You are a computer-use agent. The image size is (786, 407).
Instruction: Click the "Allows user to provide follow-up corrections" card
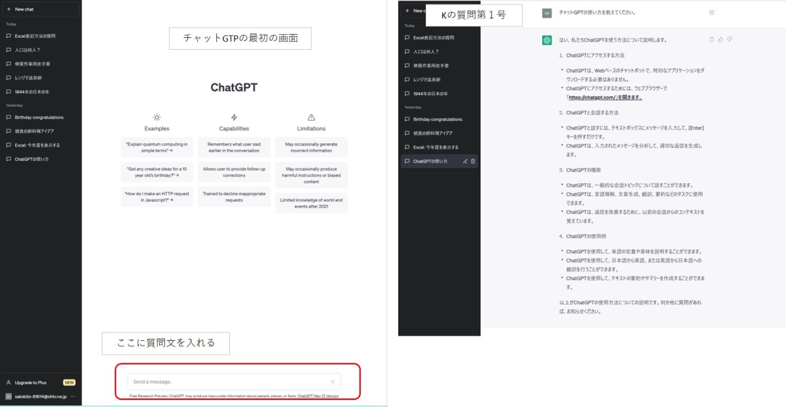pyautogui.click(x=234, y=172)
